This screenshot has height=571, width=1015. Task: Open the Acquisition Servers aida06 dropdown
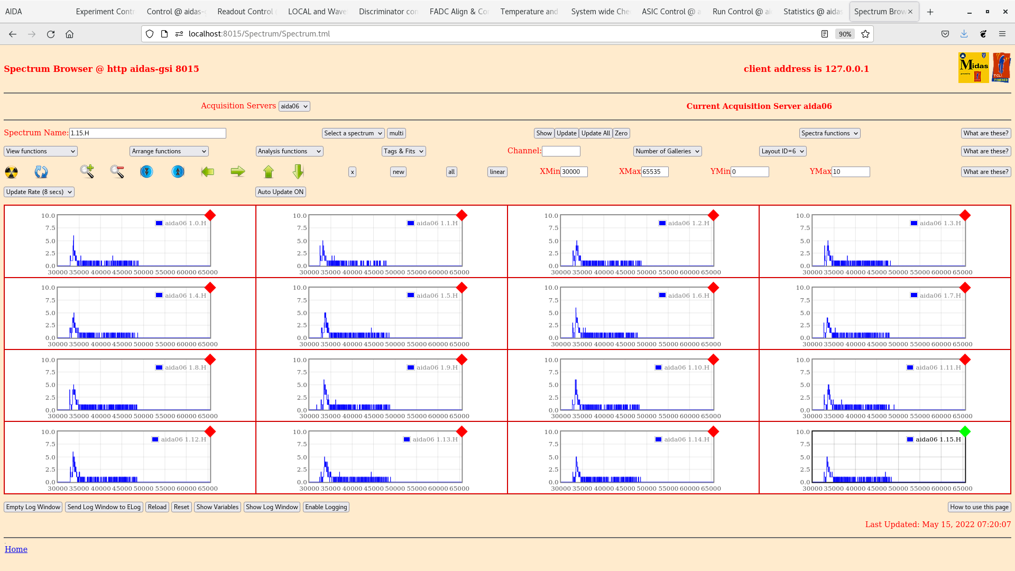coord(294,106)
